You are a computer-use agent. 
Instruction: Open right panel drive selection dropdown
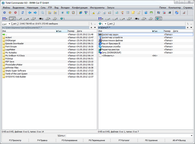point(107,24)
